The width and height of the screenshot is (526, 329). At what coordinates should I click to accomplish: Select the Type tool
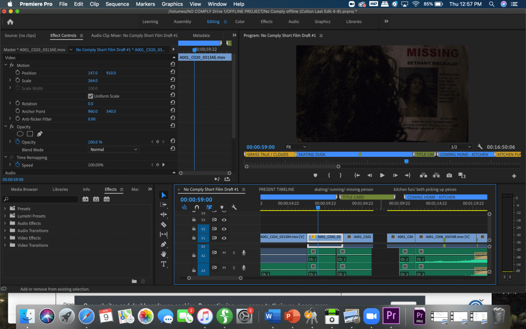click(x=163, y=264)
